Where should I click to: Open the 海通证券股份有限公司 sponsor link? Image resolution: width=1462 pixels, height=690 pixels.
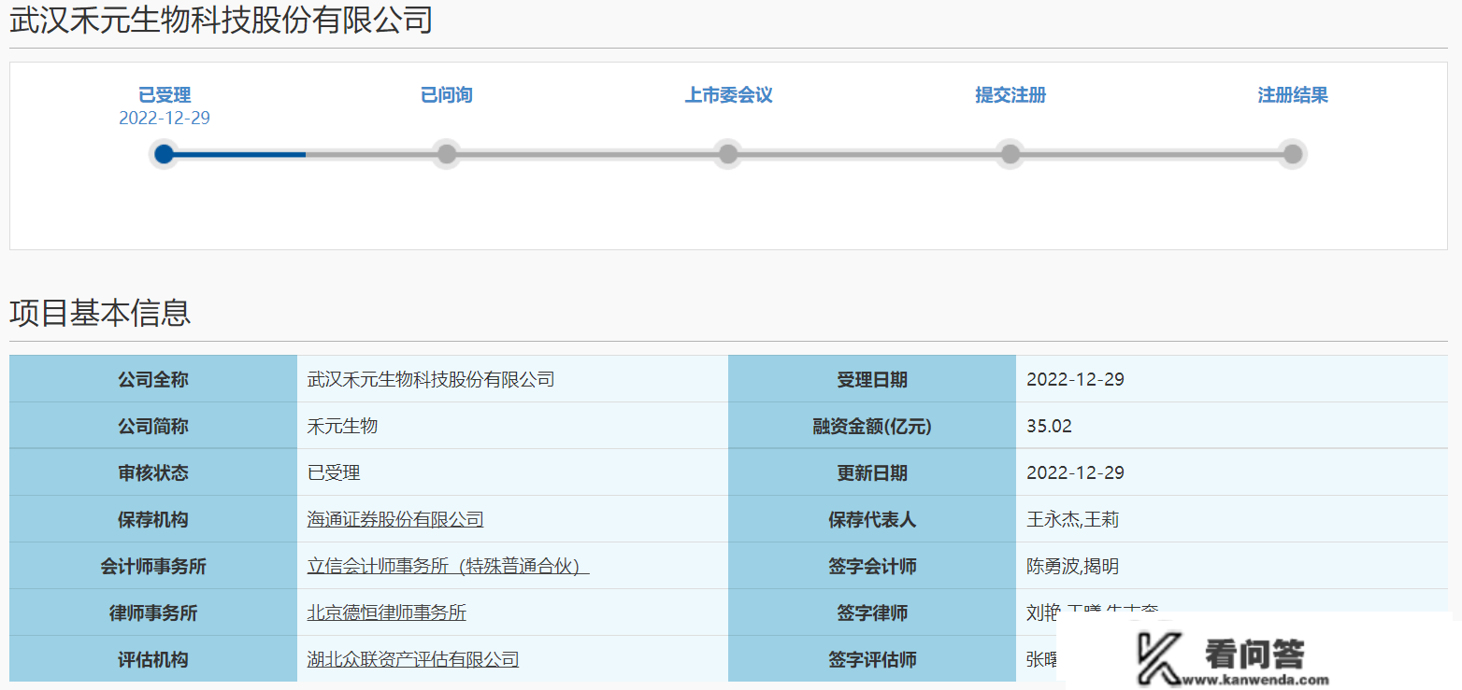[x=395, y=519]
